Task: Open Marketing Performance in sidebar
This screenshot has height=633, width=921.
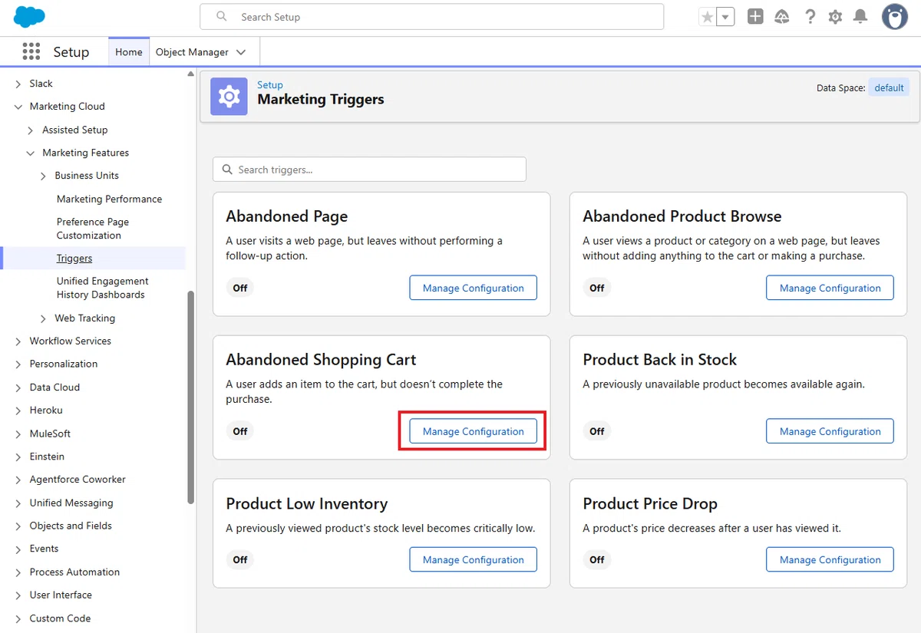Action: pyautogui.click(x=109, y=199)
